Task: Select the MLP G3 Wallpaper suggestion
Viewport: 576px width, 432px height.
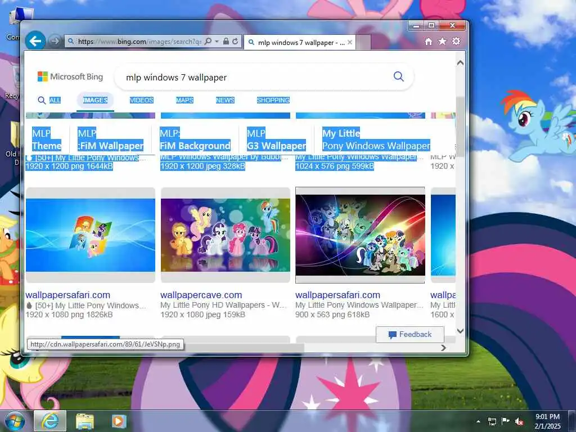Action: click(276, 139)
